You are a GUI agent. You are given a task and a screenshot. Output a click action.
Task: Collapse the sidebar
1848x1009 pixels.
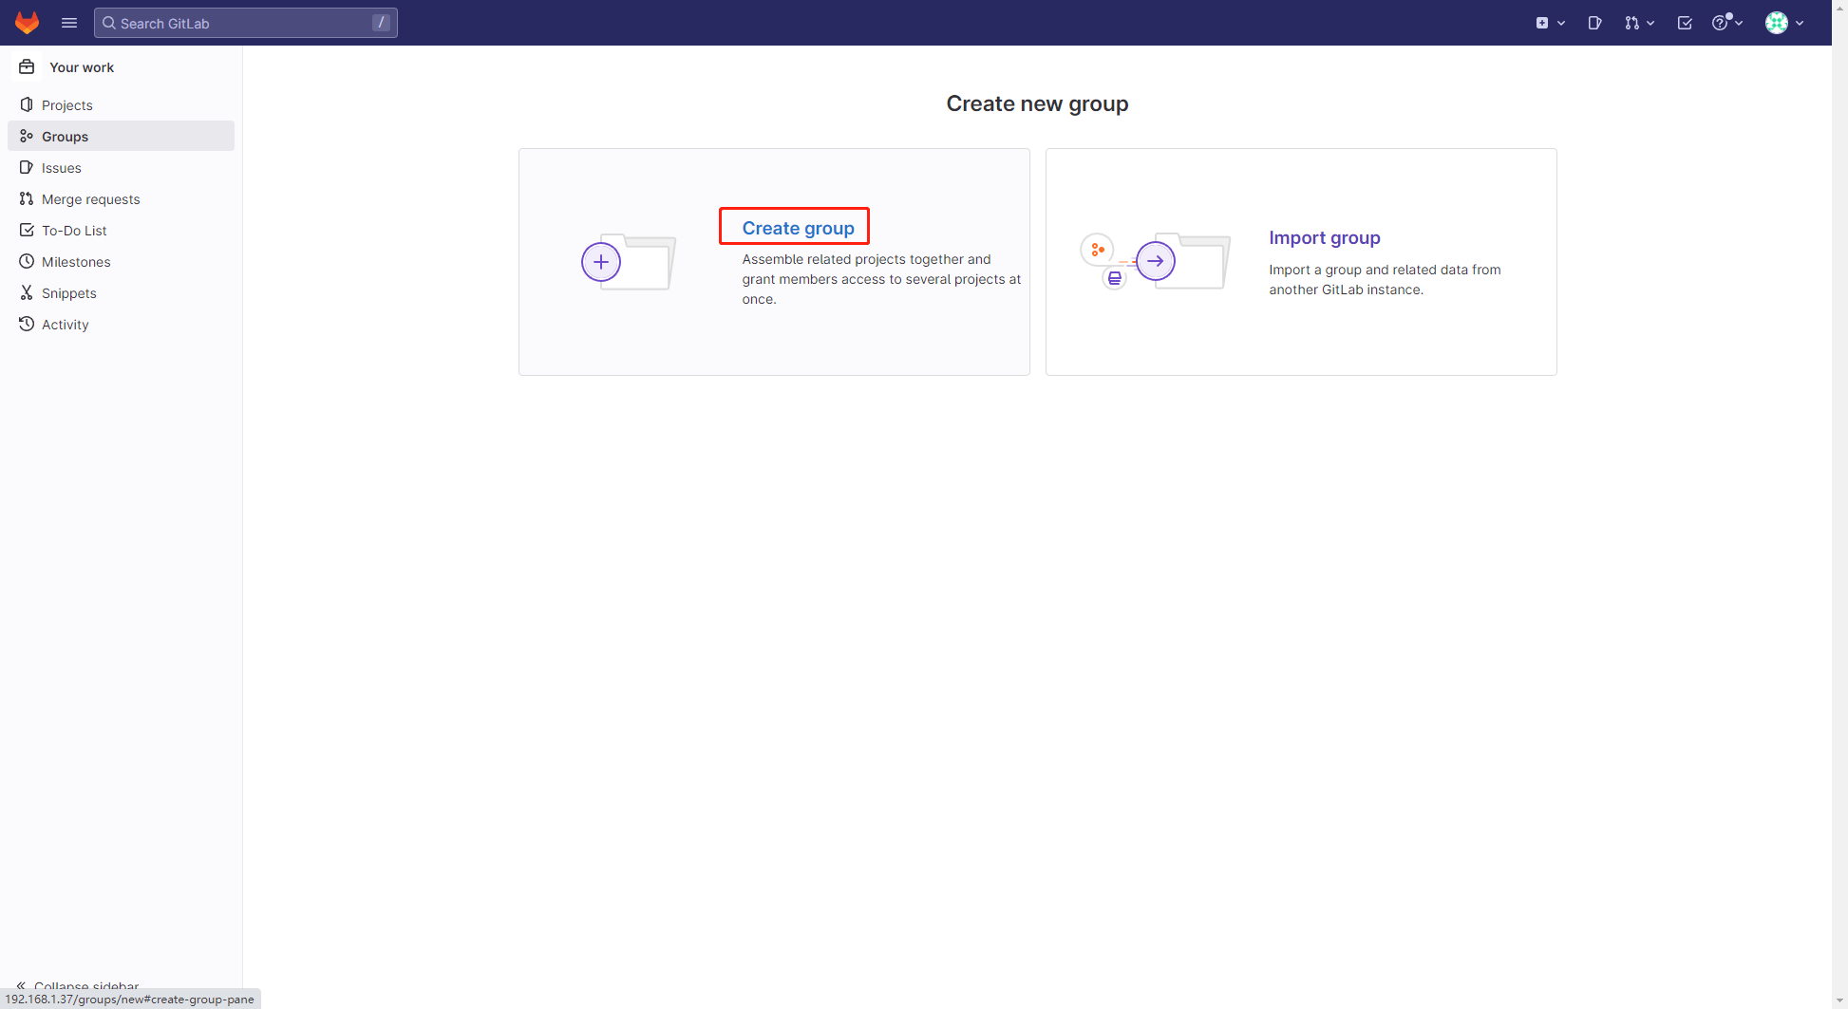pos(78,986)
